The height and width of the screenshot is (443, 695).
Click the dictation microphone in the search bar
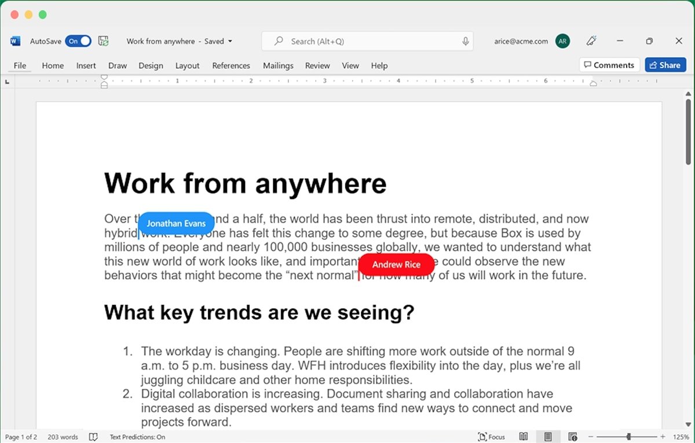pos(465,41)
